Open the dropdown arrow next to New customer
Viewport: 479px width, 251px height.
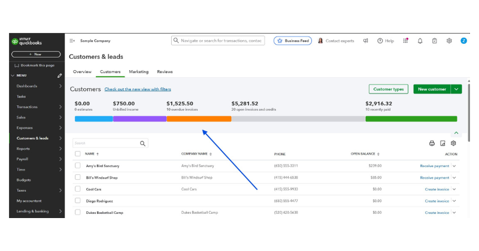(x=457, y=89)
